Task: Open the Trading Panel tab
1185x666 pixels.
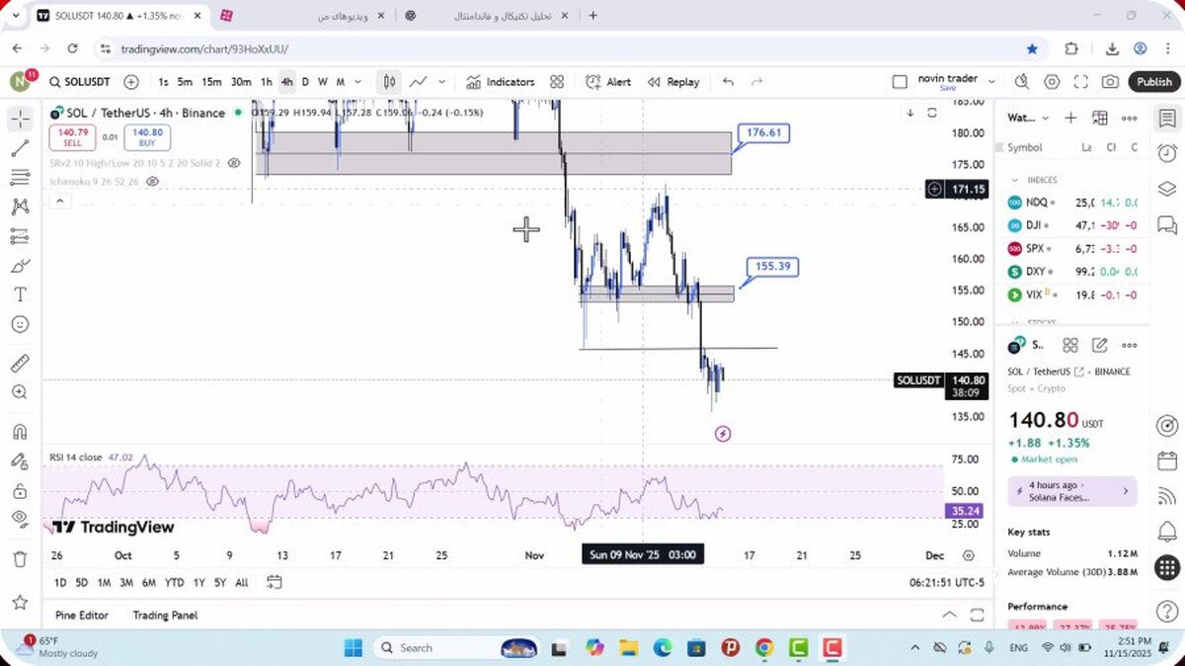Action: tap(165, 615)
